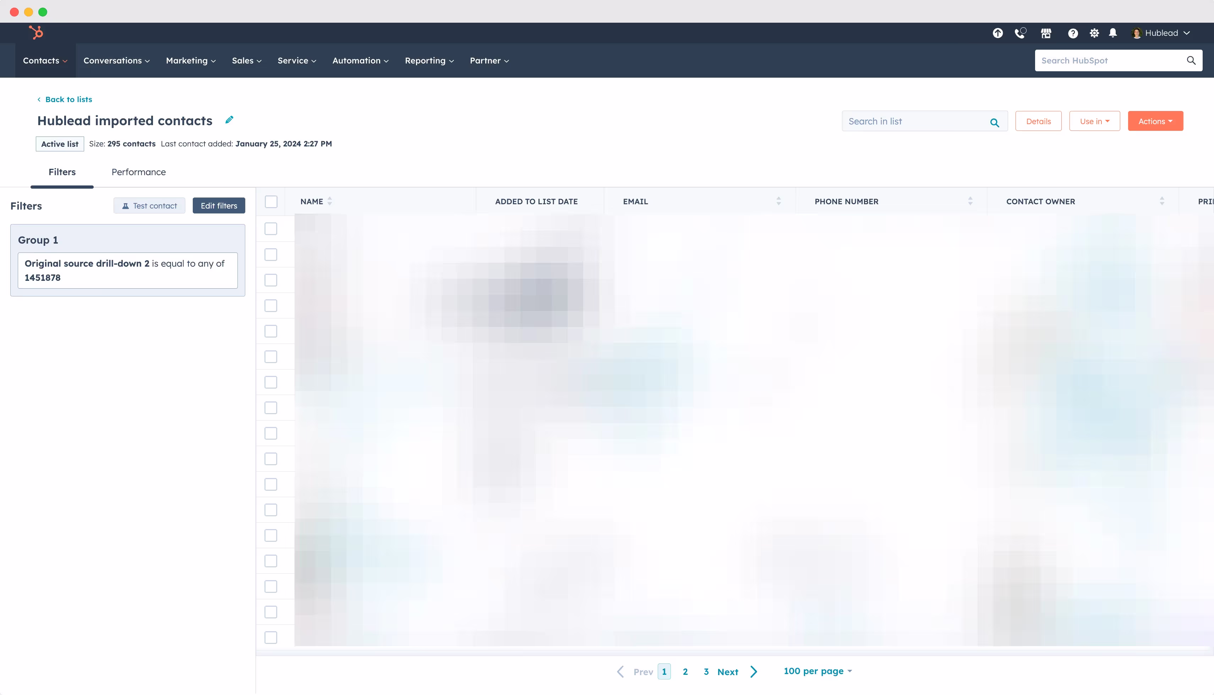Sort by the PHONE NUMBER column arrows

(x=970, y=201)
